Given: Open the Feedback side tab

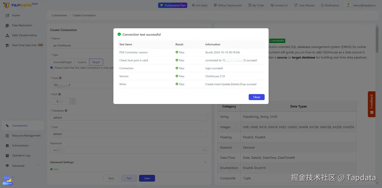Looking at the screenshot, I should click(372, 104).
